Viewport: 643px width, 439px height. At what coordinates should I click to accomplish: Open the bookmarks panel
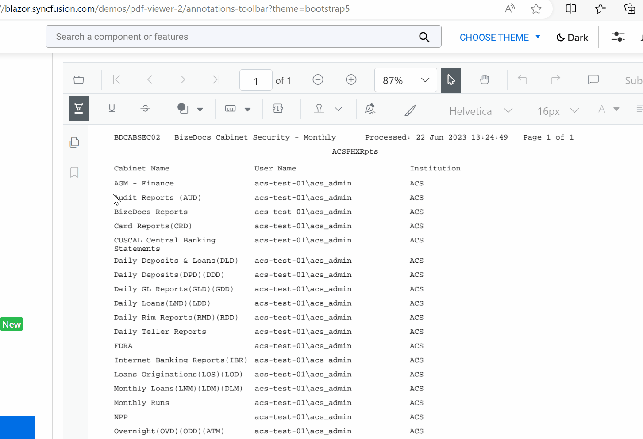(x=74, y=172)
